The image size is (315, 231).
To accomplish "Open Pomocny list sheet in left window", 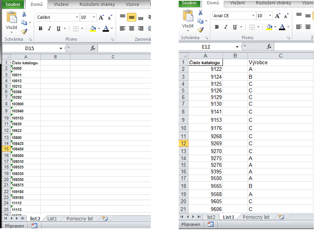I will [80, 218].
